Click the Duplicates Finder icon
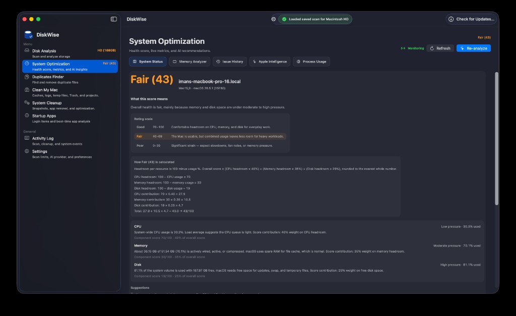Screen dimensions: 516x316 pos(27,77)
